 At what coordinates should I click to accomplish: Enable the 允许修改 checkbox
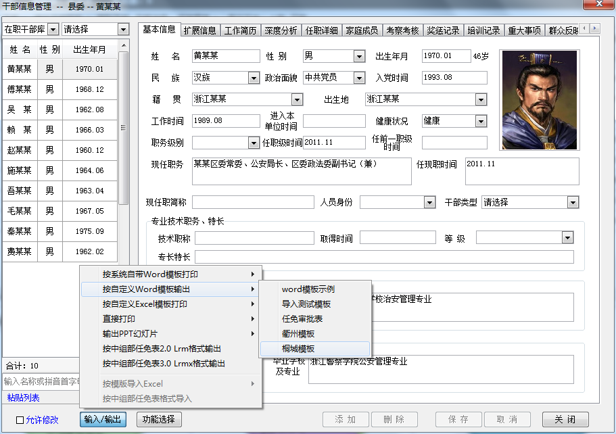pyautogui.click(x=20, y=420)
